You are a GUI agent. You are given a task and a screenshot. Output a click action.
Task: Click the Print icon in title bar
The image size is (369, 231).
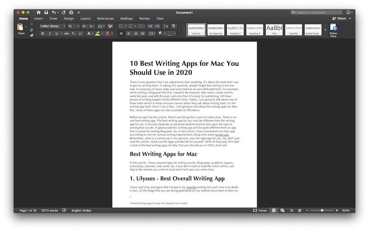tap(71, 12)
